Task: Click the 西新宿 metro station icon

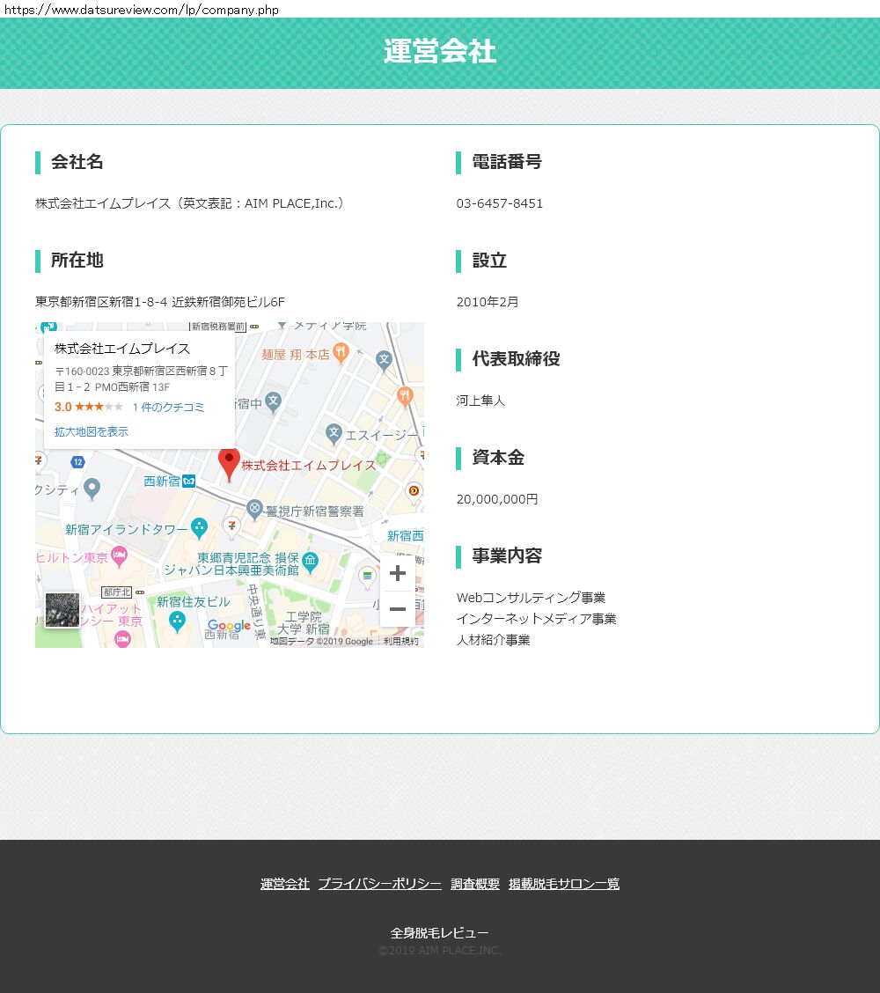Action: [189, 481]
